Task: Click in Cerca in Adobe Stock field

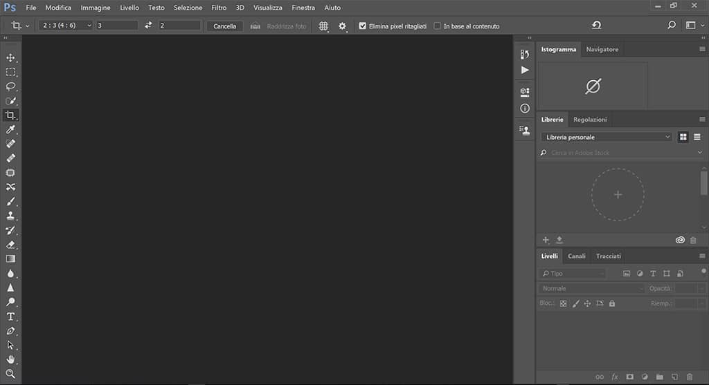Action: click(623, 153)
